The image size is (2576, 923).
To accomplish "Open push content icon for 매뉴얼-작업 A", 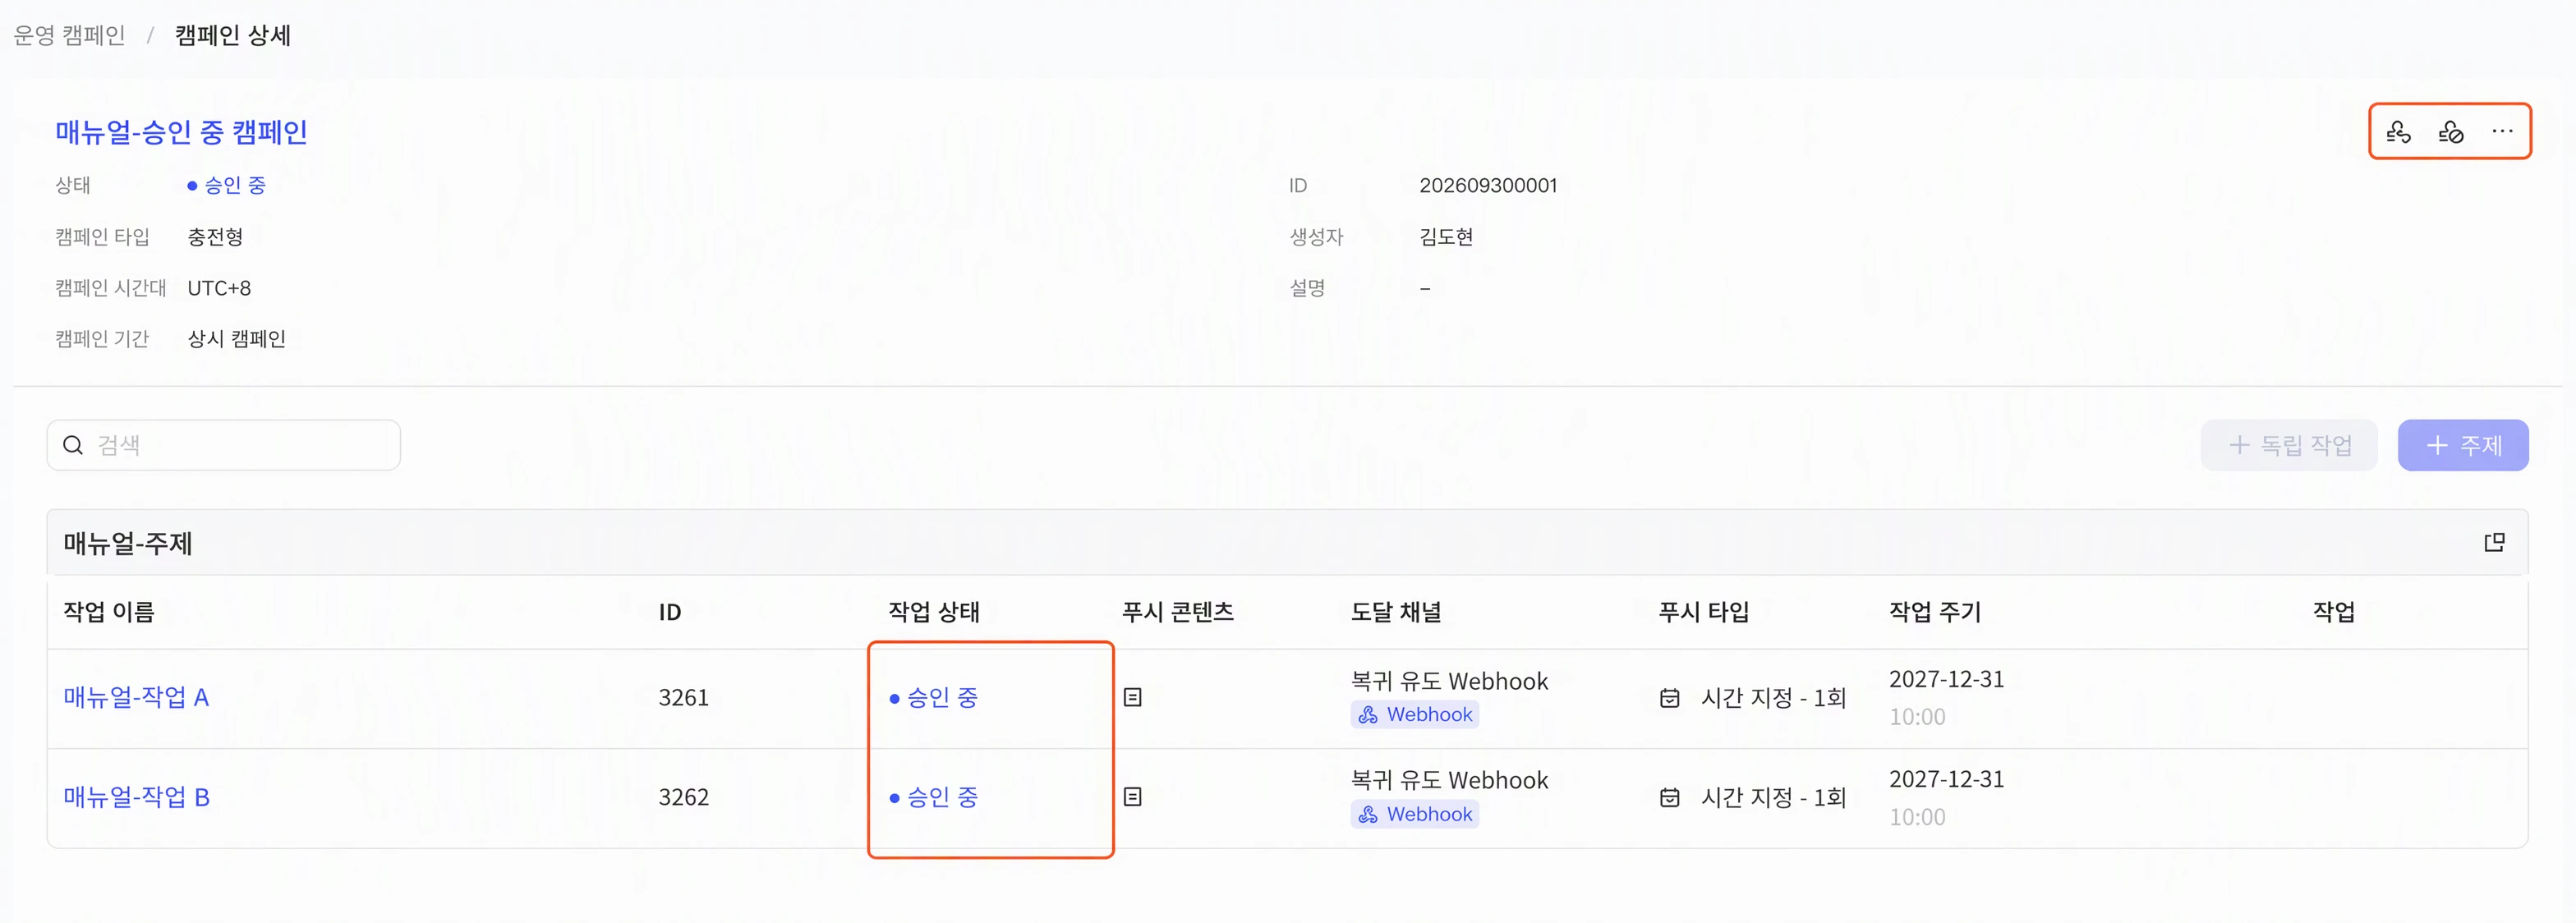I will 1132,697.
